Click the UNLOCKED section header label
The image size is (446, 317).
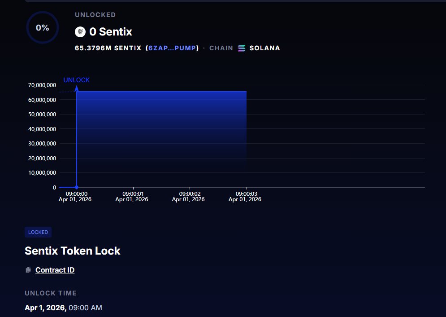point(95,15)
